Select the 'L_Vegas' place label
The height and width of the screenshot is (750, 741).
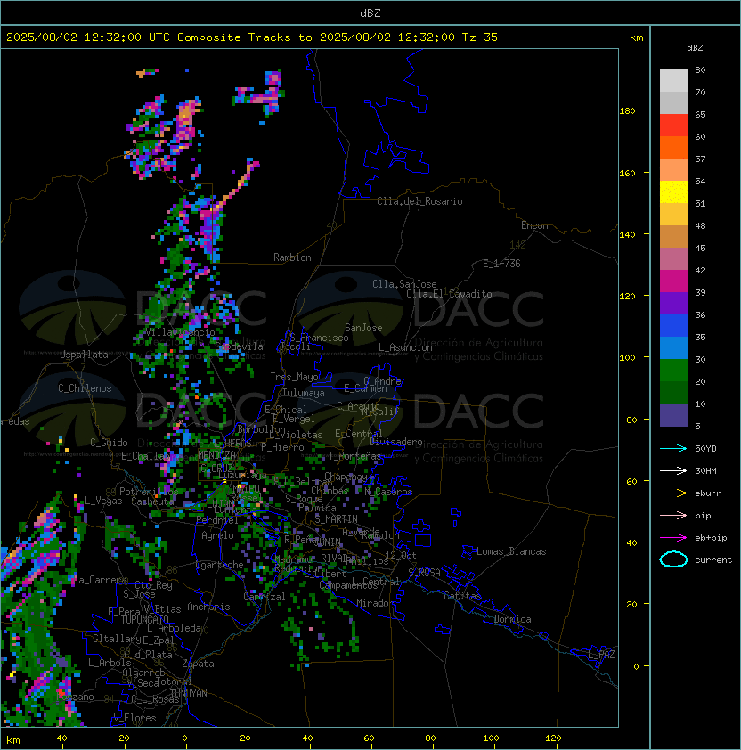[103, 501]
